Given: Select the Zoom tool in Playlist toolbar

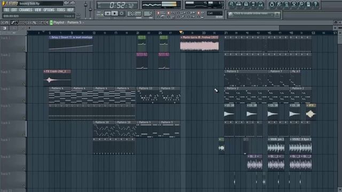Looking at the screenshot, I should (42, 22).
